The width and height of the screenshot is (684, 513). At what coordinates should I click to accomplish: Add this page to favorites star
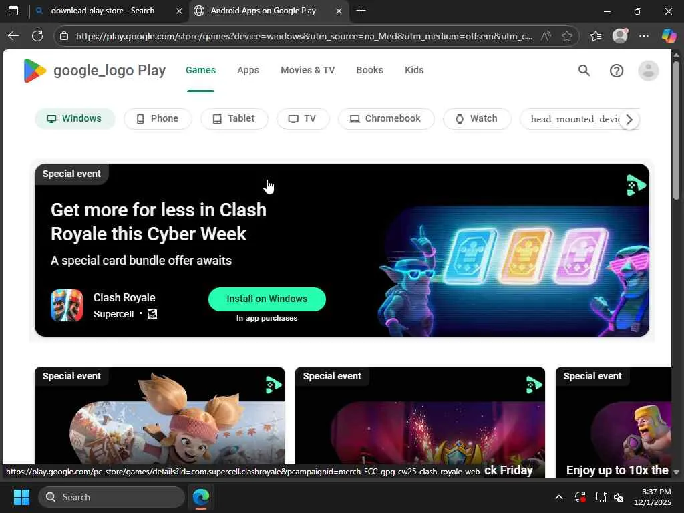567,36
